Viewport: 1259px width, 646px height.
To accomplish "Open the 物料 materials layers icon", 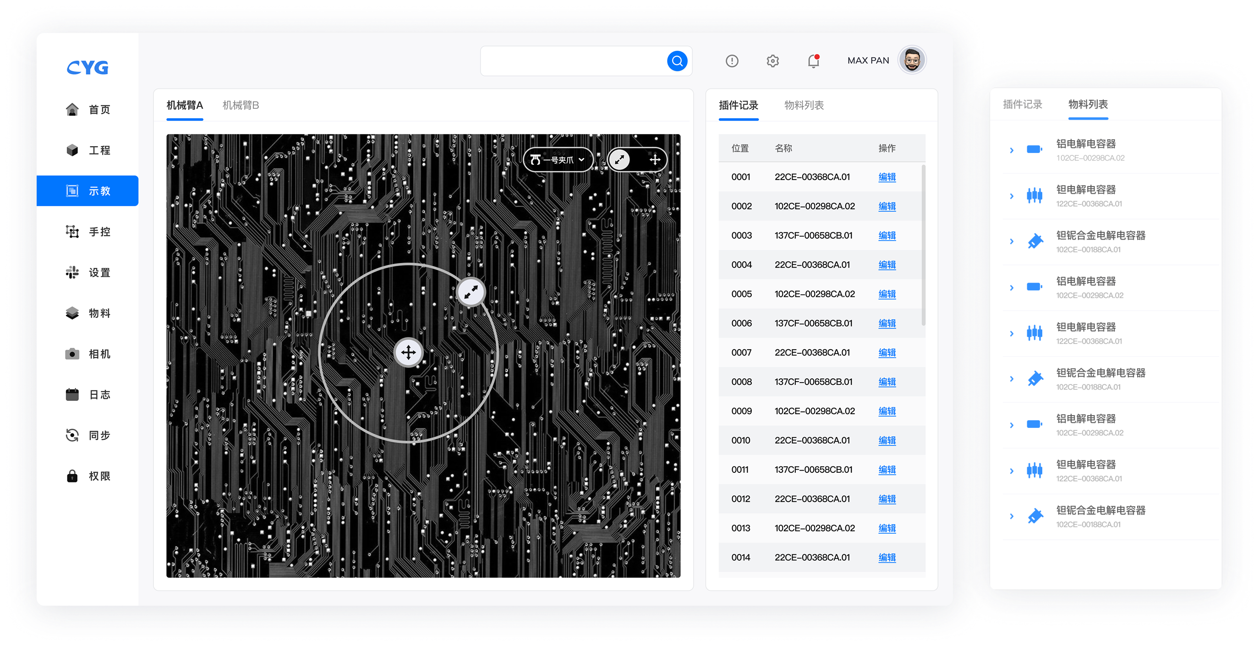I will [x=72, y=313].
